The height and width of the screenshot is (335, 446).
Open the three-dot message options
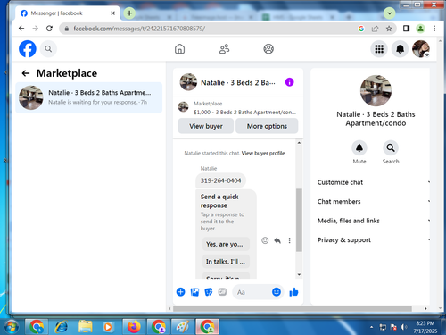pyautogui.click(x=289, y=240)
